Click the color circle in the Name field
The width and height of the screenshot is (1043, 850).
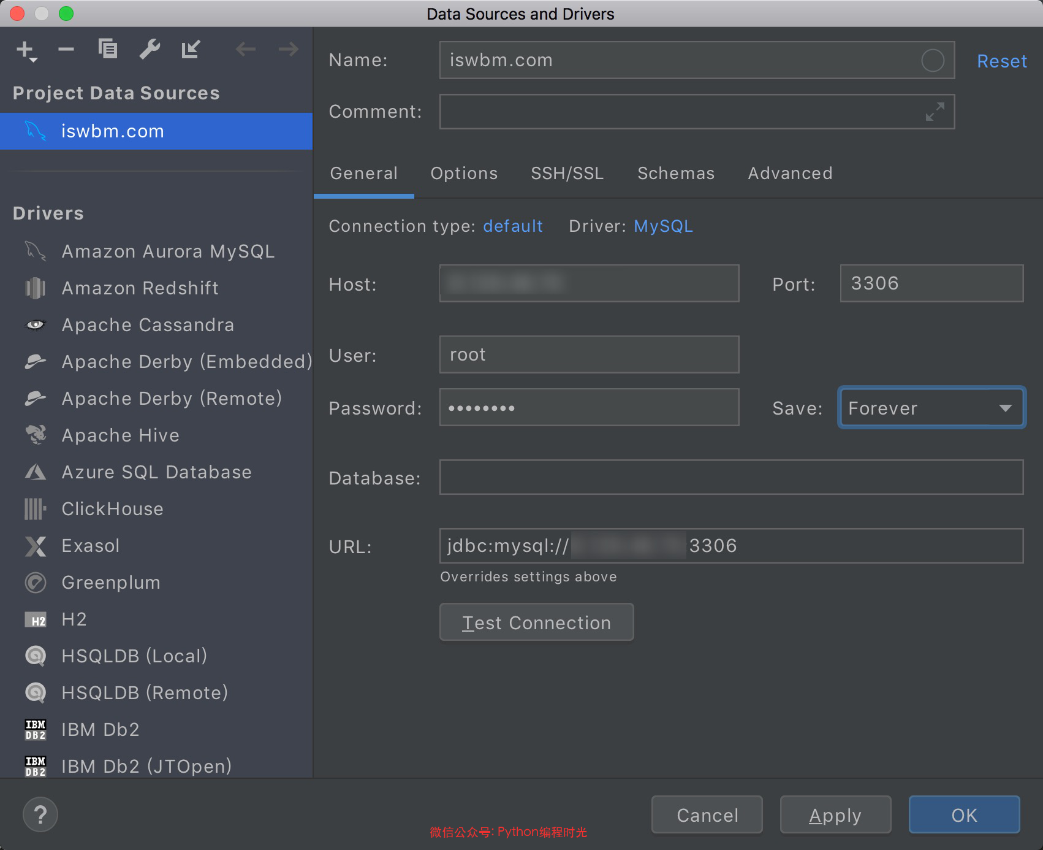(932, 60)
